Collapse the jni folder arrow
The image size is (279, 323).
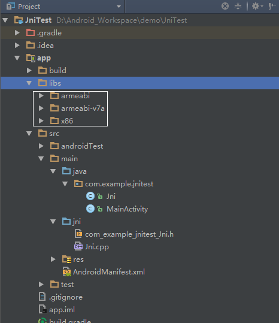click(53, 222)
